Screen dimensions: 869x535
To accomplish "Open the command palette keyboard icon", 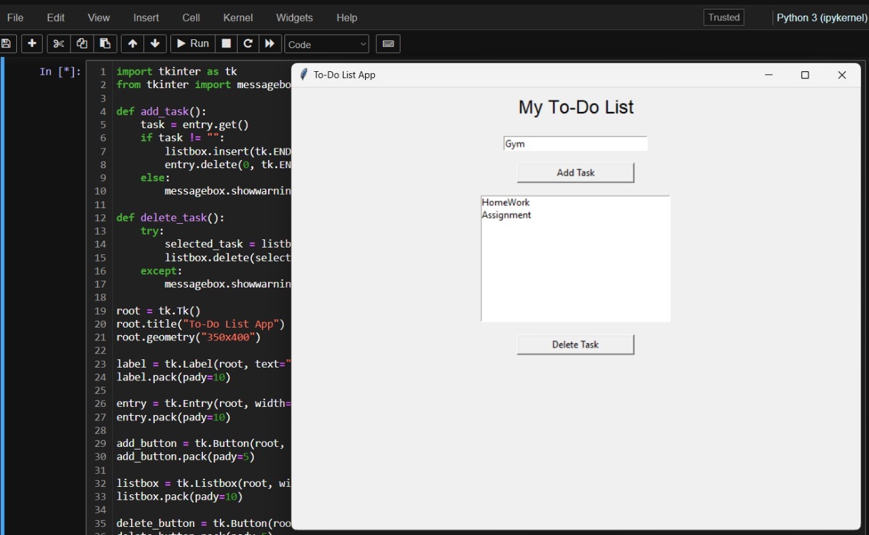I will 388,43.
